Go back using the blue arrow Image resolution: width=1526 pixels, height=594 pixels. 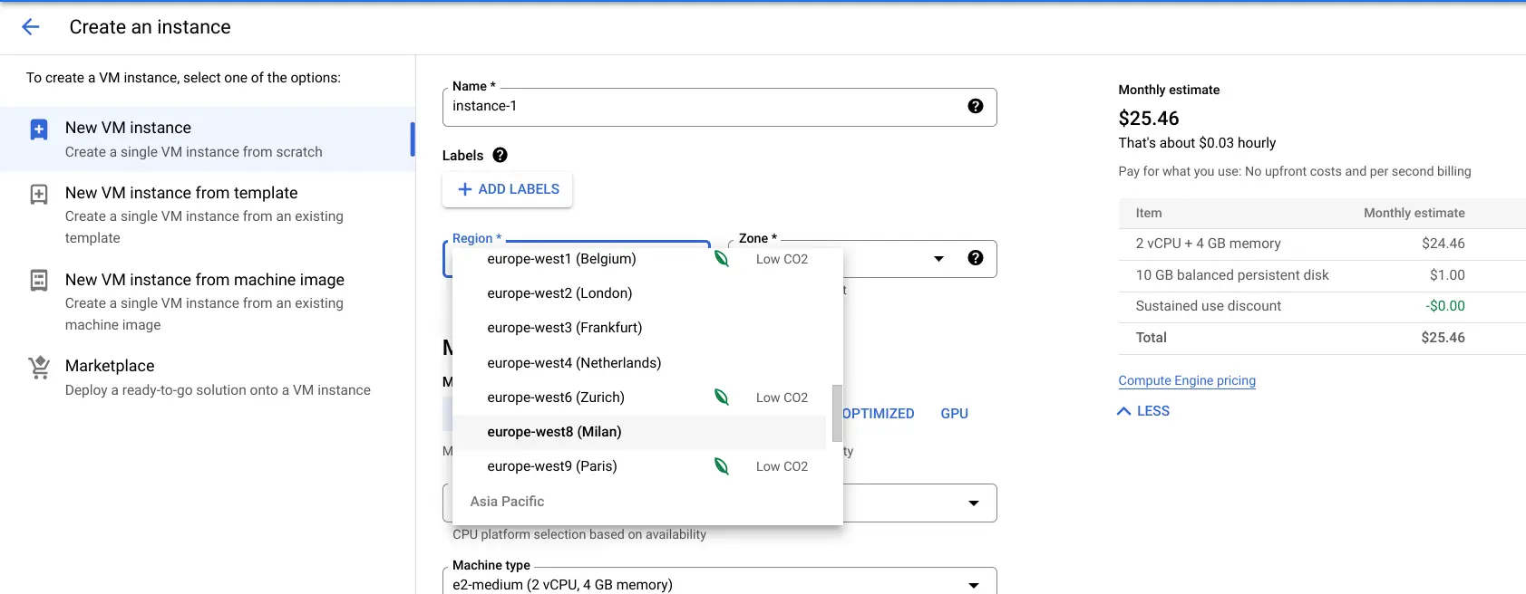31,27
